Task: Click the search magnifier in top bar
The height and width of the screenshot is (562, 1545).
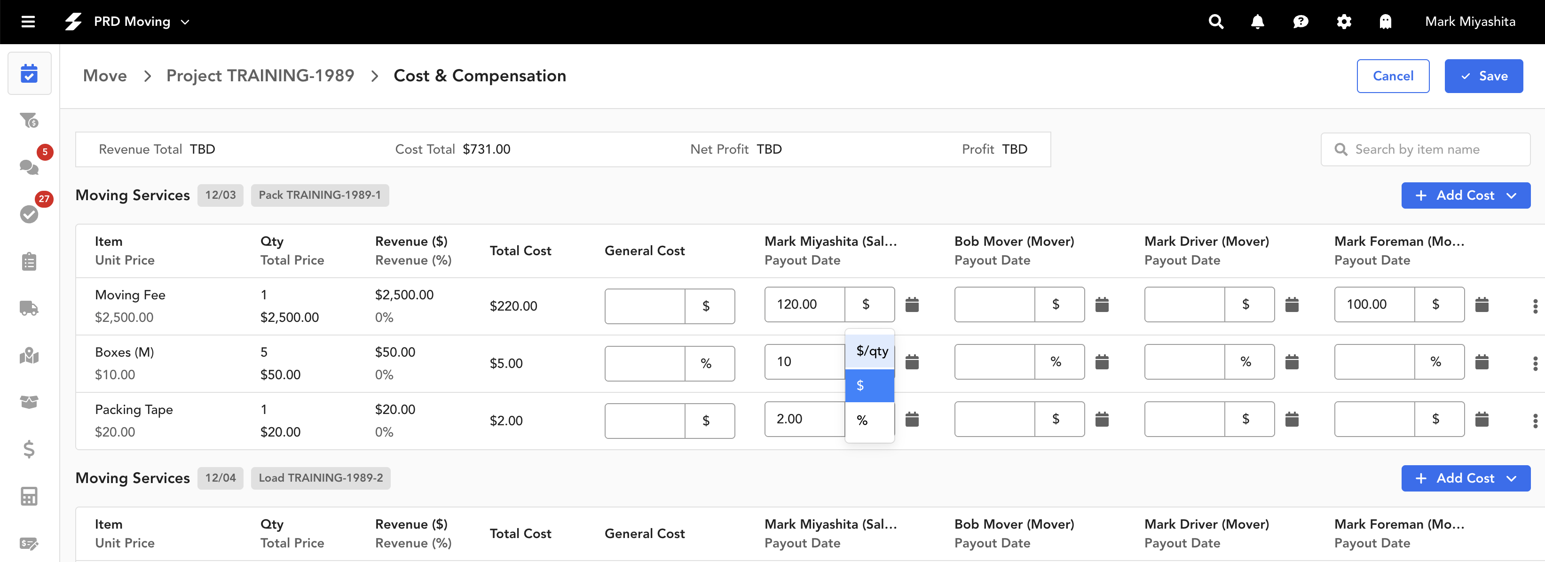Action: [x=1216, y=22]
